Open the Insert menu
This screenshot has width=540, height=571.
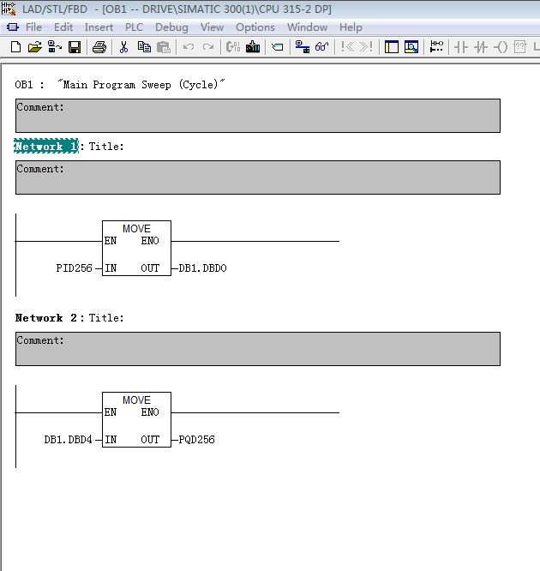point(99,27)
